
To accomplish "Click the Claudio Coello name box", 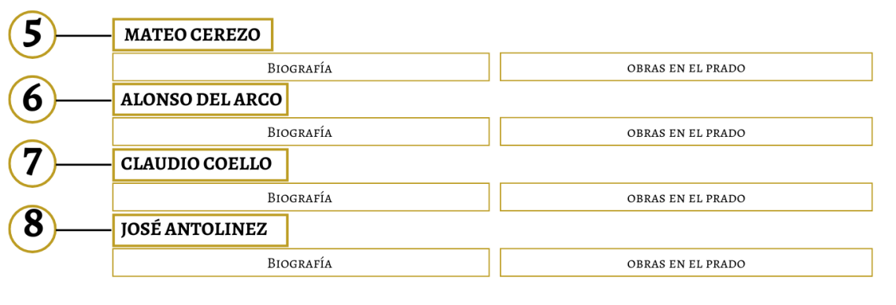I will click(201, 164).
